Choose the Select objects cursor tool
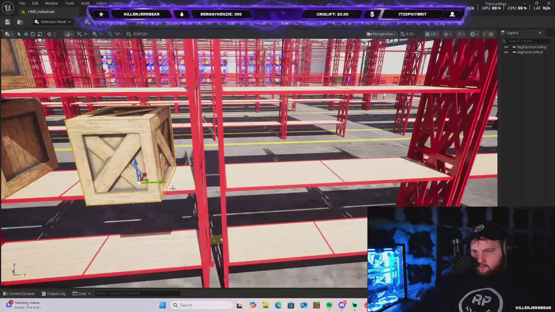The width and height of the screenshot is (555, 312). 19,34
